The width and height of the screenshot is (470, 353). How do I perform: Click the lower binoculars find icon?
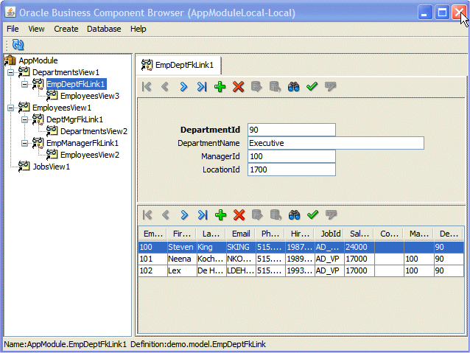pyautogui.click(x=294, y=215)
